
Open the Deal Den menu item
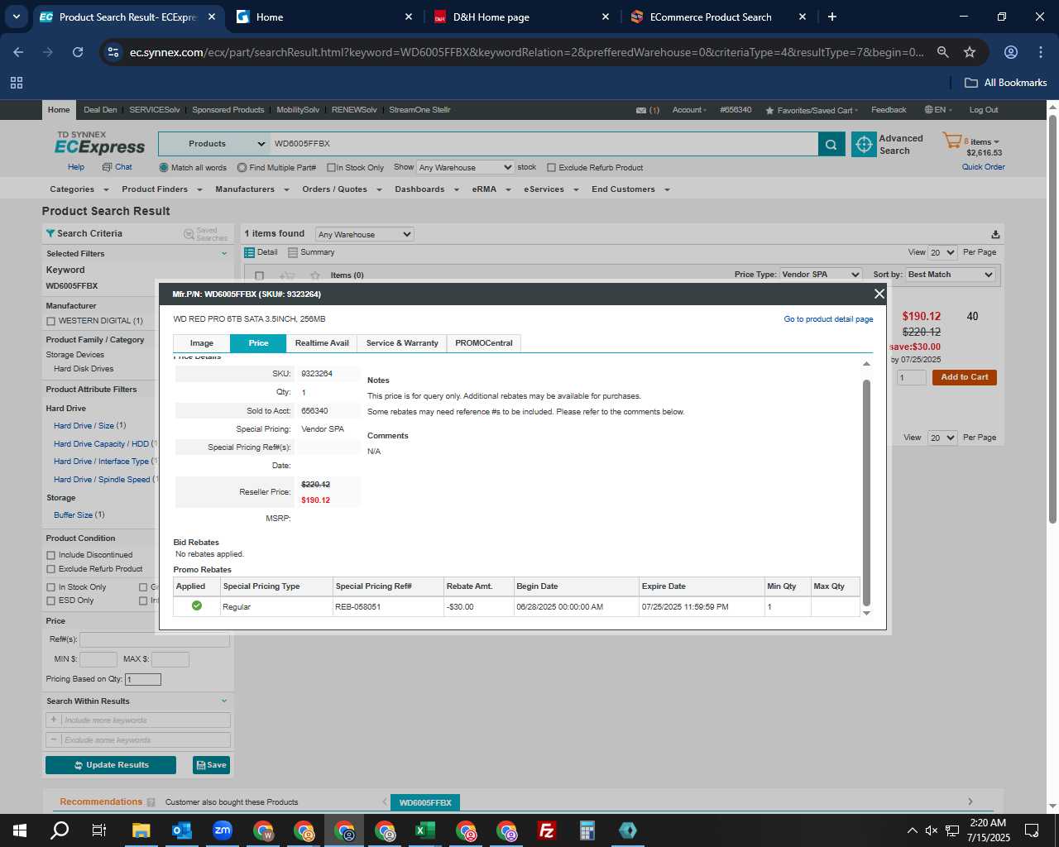coord(100,110)
